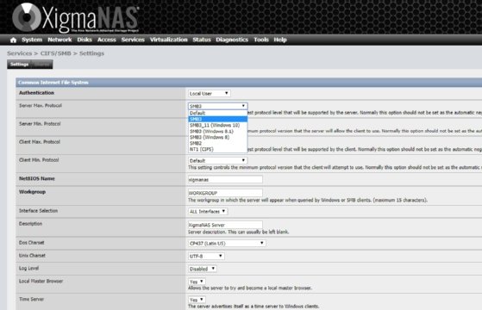Click the NetBIOS Name text field
Screen dimensions: 482x310
click(x=225, y=180)
